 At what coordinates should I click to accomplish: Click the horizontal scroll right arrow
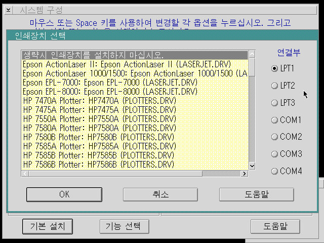tap(245, 174)
